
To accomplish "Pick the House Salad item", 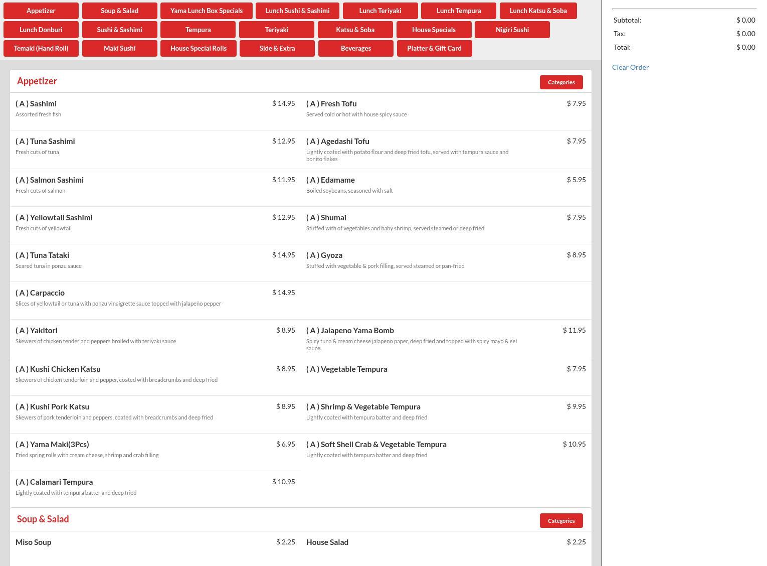I will (x=446, y=547).
